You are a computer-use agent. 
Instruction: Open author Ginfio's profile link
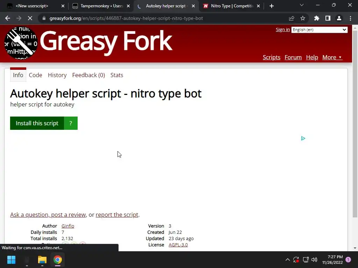68,226
